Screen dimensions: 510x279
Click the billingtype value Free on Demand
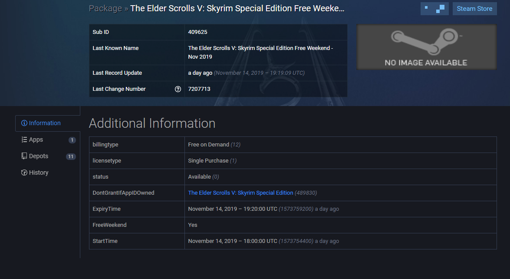pyautogui.click(x=208, y=145)
